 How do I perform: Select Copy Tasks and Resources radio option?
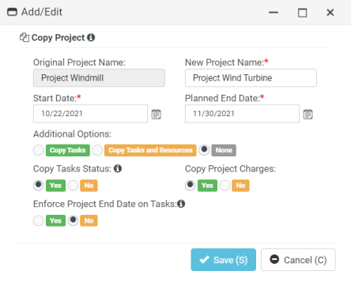(x=97, y=150)
